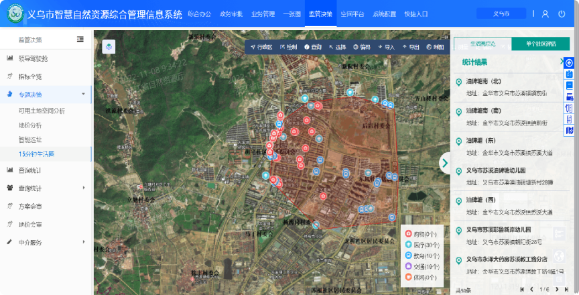Collapse the 专项决策 sidebar section

pyautogui.click(x=83, y=95)
